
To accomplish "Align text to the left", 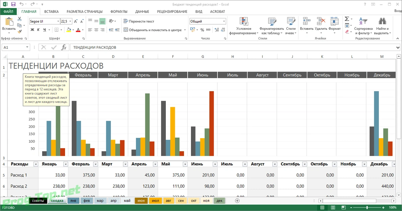I will click(90, 30).
